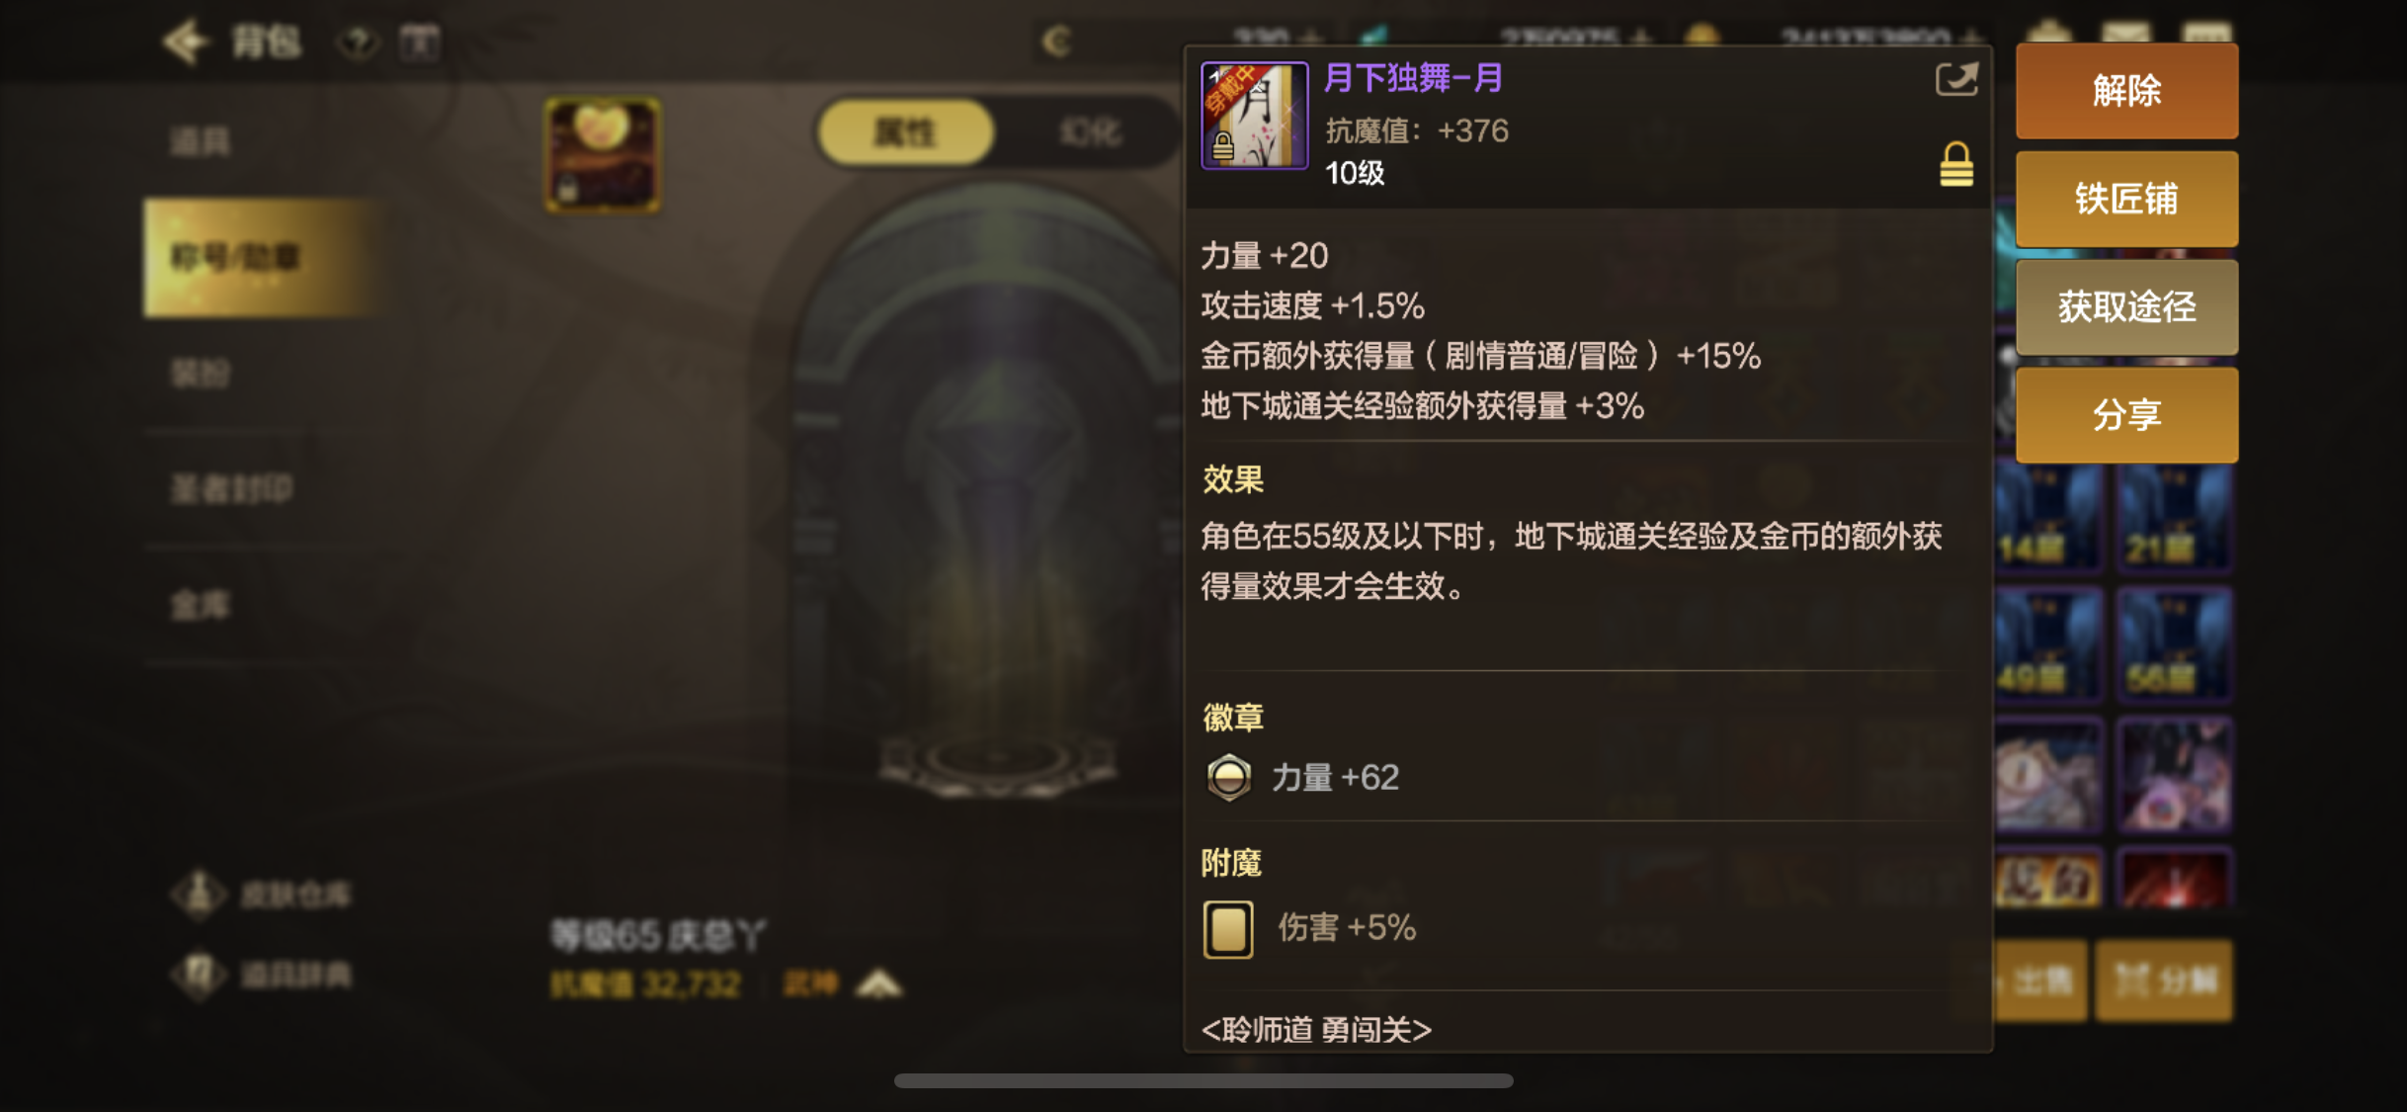Image resolution: width=2407 pixels, height=1112 pixels.
Task: Tap the back arrow beside 背包
Action: click(187, 42)
